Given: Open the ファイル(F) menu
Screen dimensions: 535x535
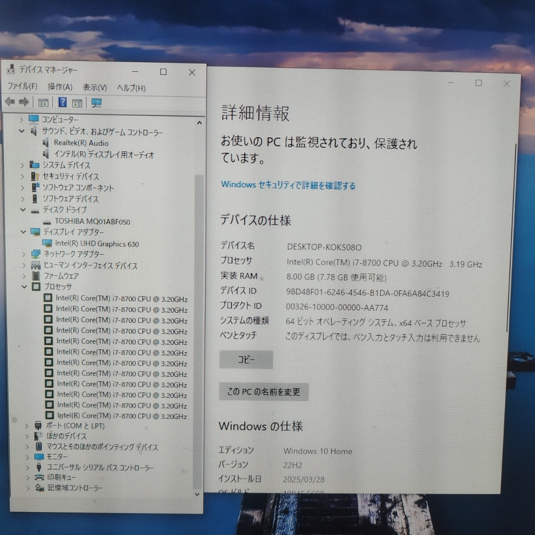Looking at the screenshot, I should point(22,86).
